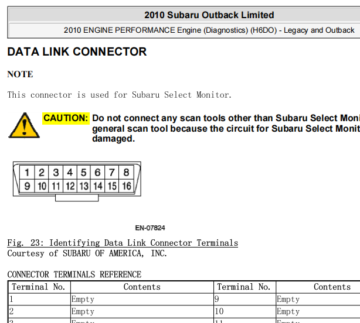The image size is (360, 323).
Task: Click the right Terminal No. column header
Action: click(x=244, y=287)
